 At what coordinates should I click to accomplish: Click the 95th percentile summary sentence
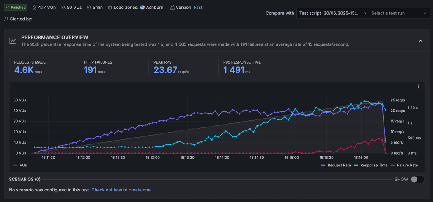point(185,44)
